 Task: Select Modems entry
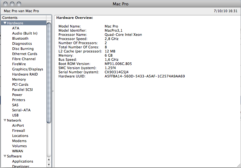point(20,141)
